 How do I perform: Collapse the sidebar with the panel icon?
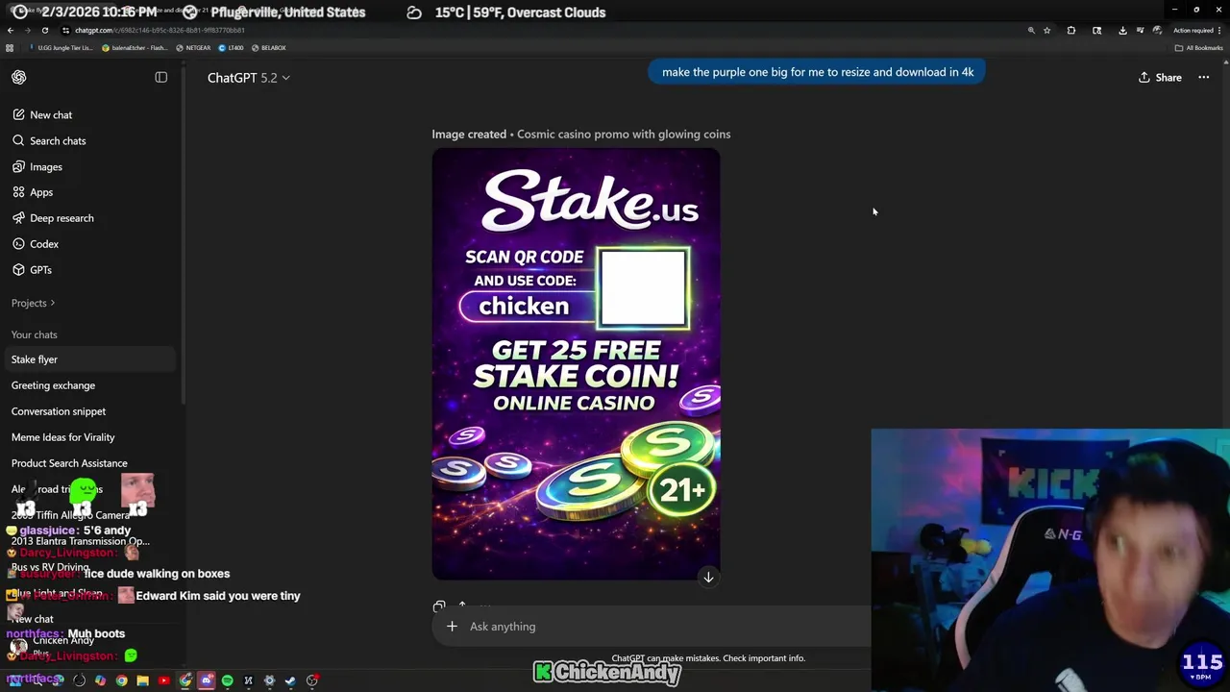(161, 77)
